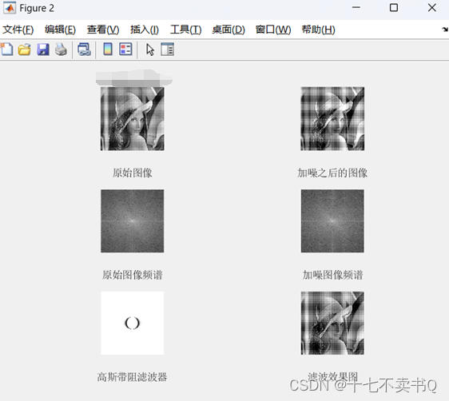Click the dock figure arrow at menu bar end
The width and height of the screenshot is (449, 401).
445,30
